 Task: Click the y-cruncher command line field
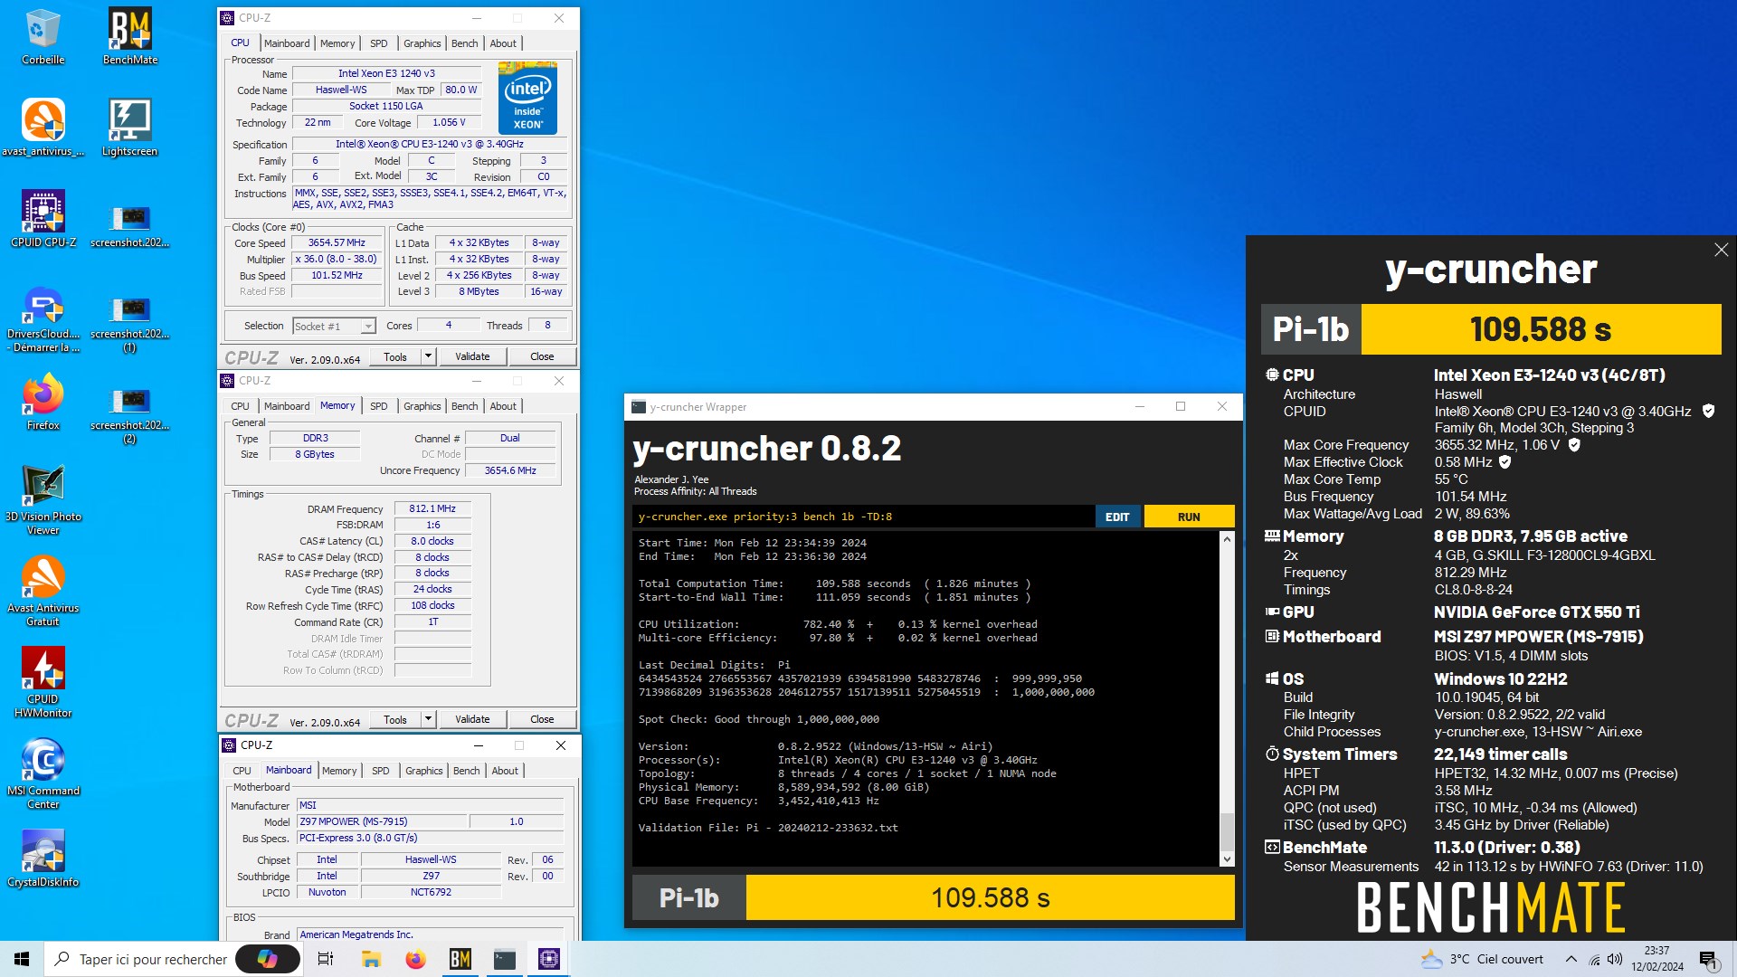863,517
